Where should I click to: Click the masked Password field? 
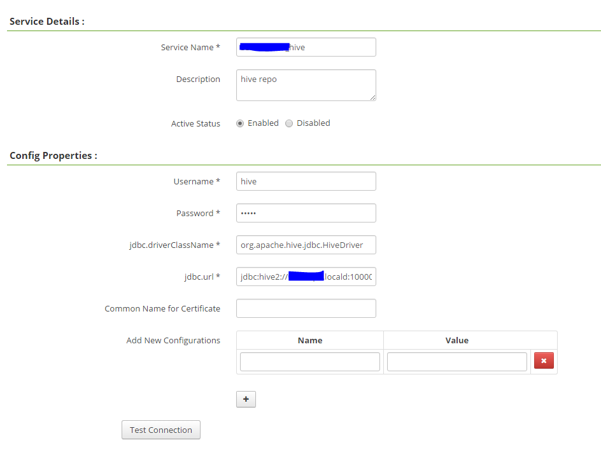tap(306, 213)
